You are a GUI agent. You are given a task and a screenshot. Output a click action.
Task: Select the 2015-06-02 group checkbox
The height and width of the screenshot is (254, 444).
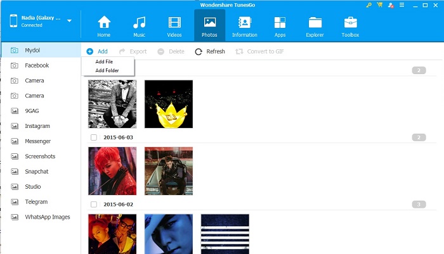coord(94,205)
